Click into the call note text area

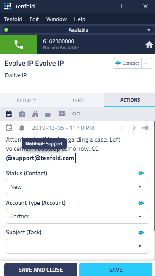point(77,149)
